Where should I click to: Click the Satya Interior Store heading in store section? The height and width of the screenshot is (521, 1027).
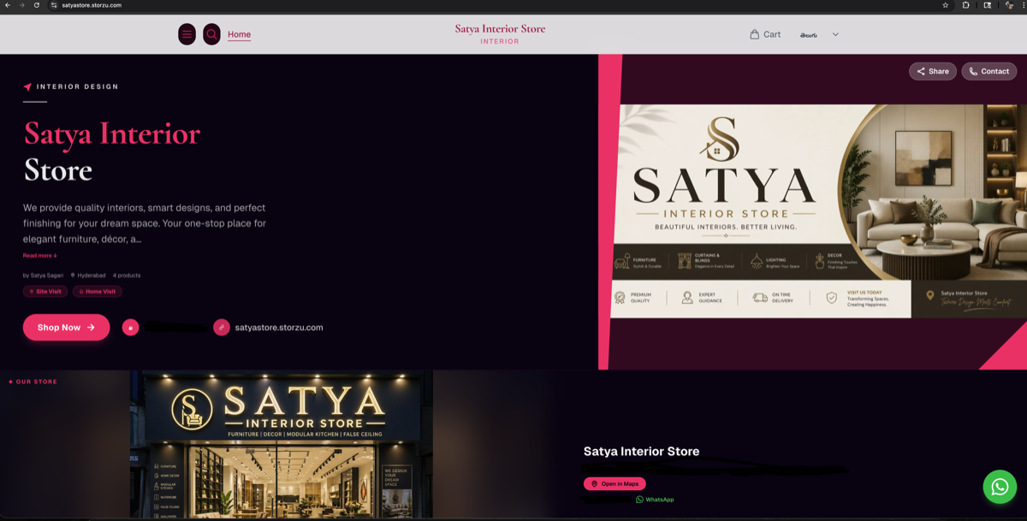pyautogui.click(x=641, y=452)
